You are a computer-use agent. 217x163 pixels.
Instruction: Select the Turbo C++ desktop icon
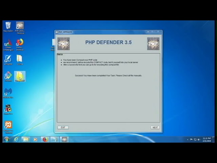point(8,109)
